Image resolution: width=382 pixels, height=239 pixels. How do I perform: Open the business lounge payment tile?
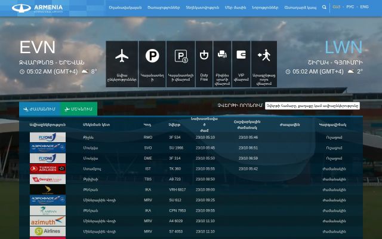[x=222, y=64]
